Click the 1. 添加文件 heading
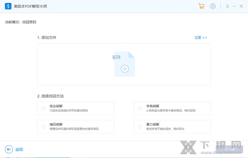 (x=47, y=38)
